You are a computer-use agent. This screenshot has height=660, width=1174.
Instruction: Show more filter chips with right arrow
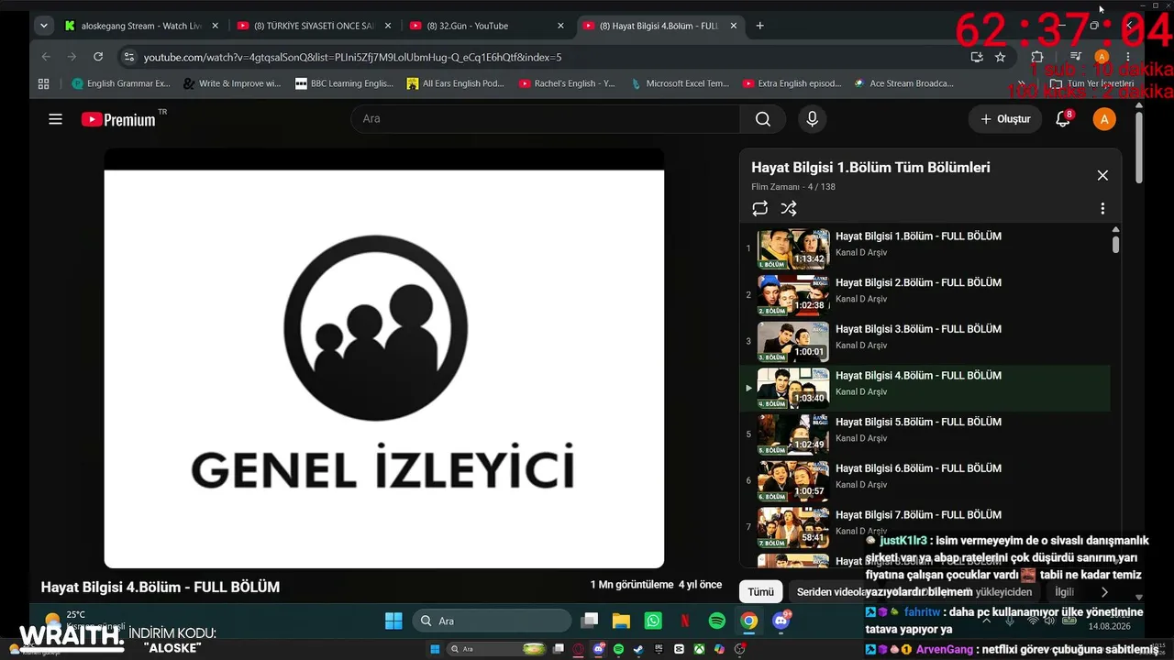(1104, 592)
